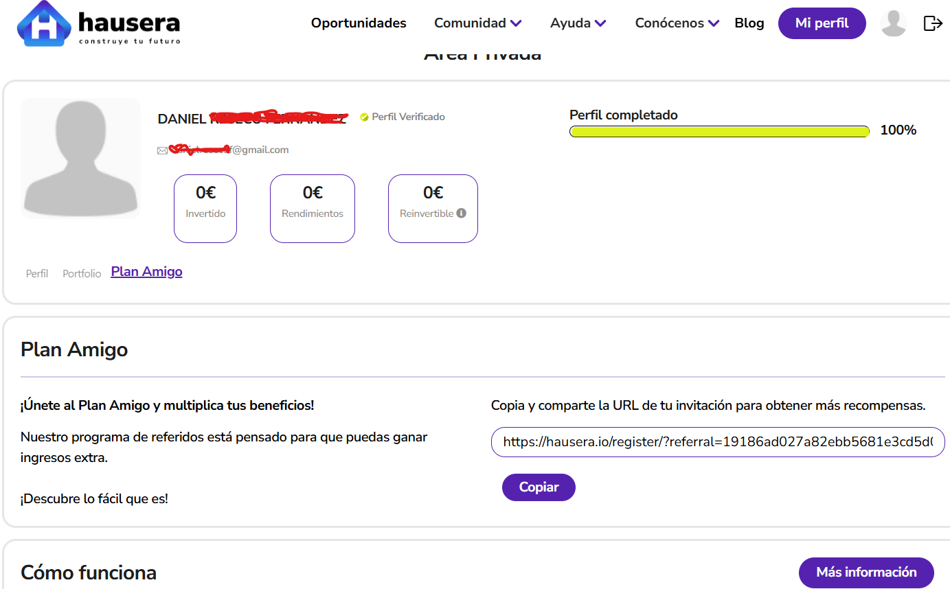
Task: Expand the Conócenos dropdown menu
Action: coord(677,23)
